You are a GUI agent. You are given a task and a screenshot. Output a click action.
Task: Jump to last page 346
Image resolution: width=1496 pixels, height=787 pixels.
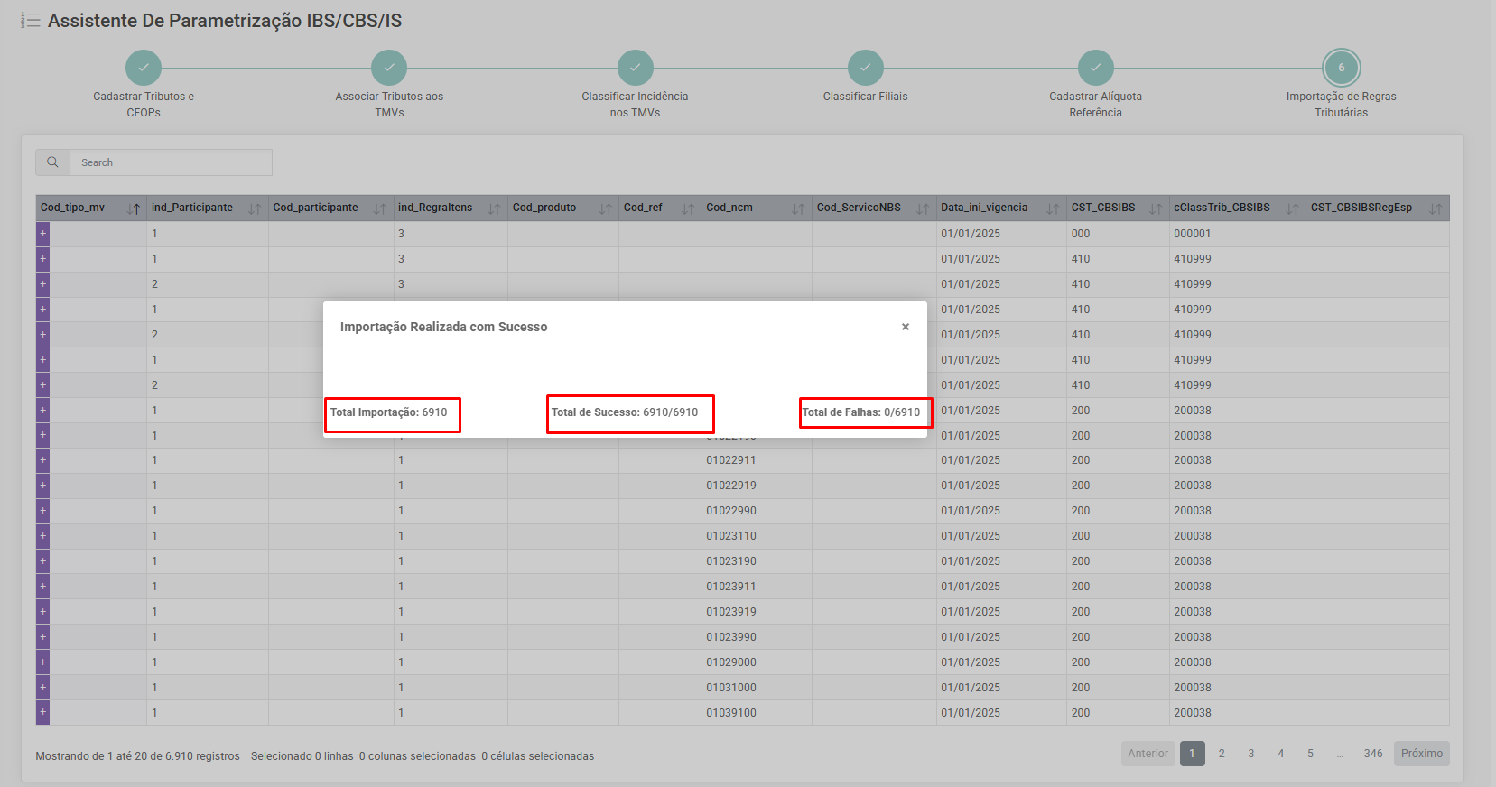click(1373, 754)
